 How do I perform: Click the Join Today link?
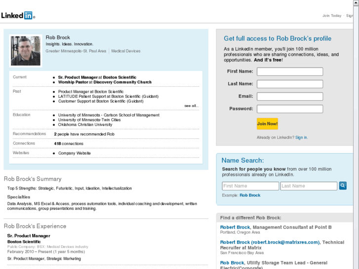coord(332,16)
